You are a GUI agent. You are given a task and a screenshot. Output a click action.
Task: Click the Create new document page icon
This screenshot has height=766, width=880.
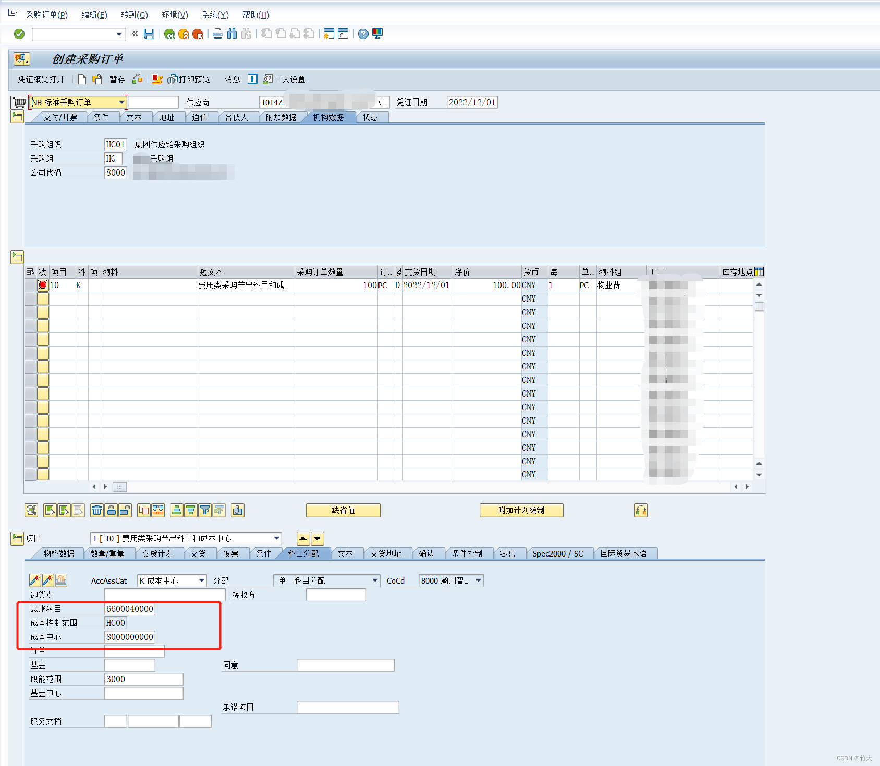coord(82,79)
